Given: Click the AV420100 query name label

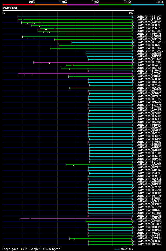Looking at the screenshot, I should click(10, 8).
